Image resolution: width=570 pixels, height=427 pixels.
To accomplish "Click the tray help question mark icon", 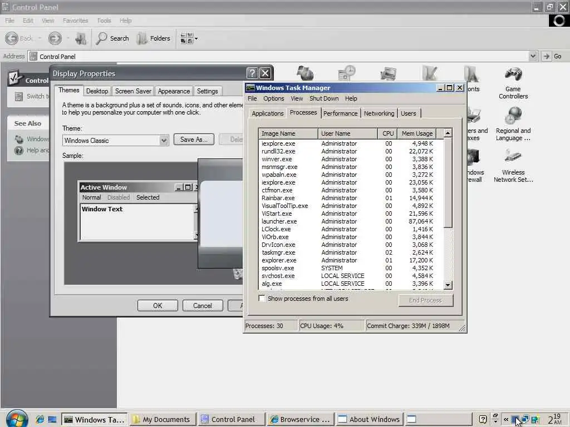I will [x=483, y=419].
